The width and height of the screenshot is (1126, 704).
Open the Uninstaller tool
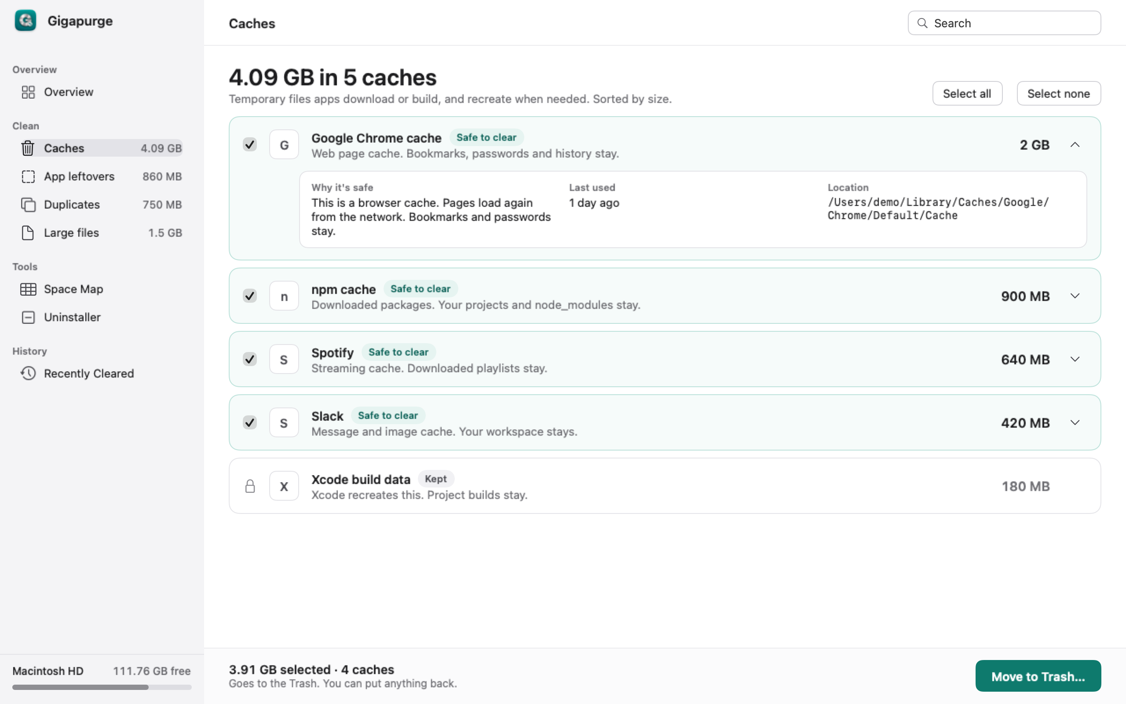tap(102, 317)
